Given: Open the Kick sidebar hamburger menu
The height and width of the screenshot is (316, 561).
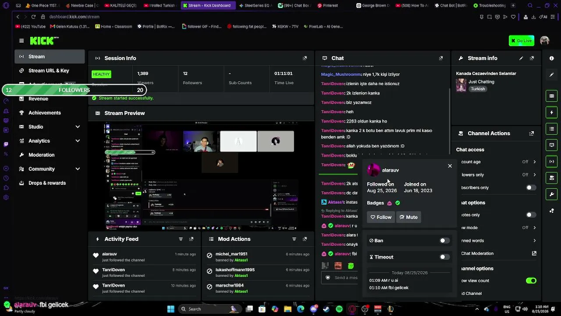Looking at the screenshot, I should pos(21,41).
